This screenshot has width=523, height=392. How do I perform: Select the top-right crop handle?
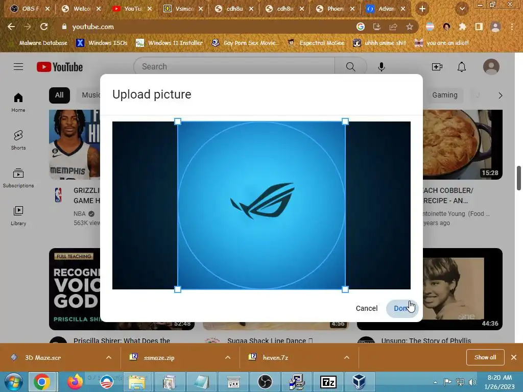click(345, 121)
